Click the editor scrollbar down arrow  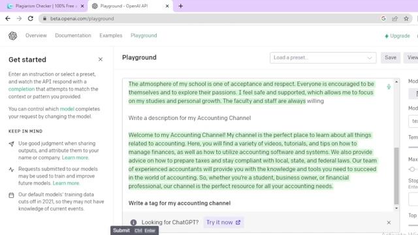click(x=396, y=208)
